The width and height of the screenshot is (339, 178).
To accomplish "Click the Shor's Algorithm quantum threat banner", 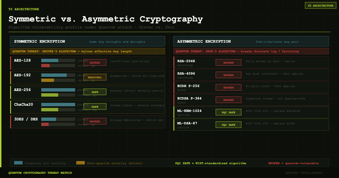I will tap(251, 51).
